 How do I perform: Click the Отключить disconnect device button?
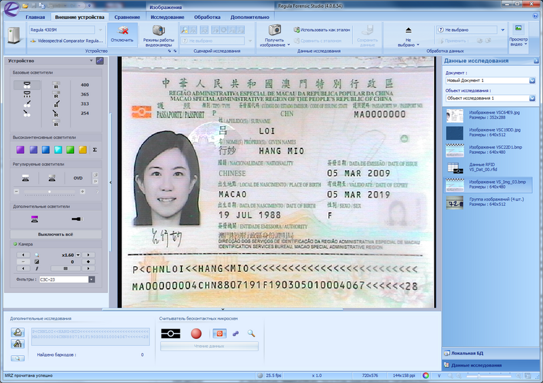[x=122, y=35]
